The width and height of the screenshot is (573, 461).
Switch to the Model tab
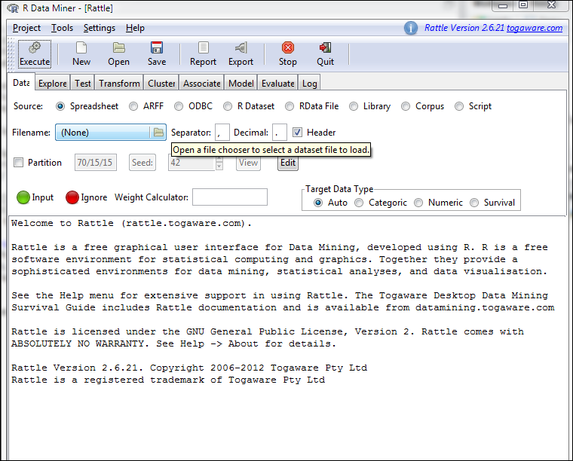(x=241, y=83)
